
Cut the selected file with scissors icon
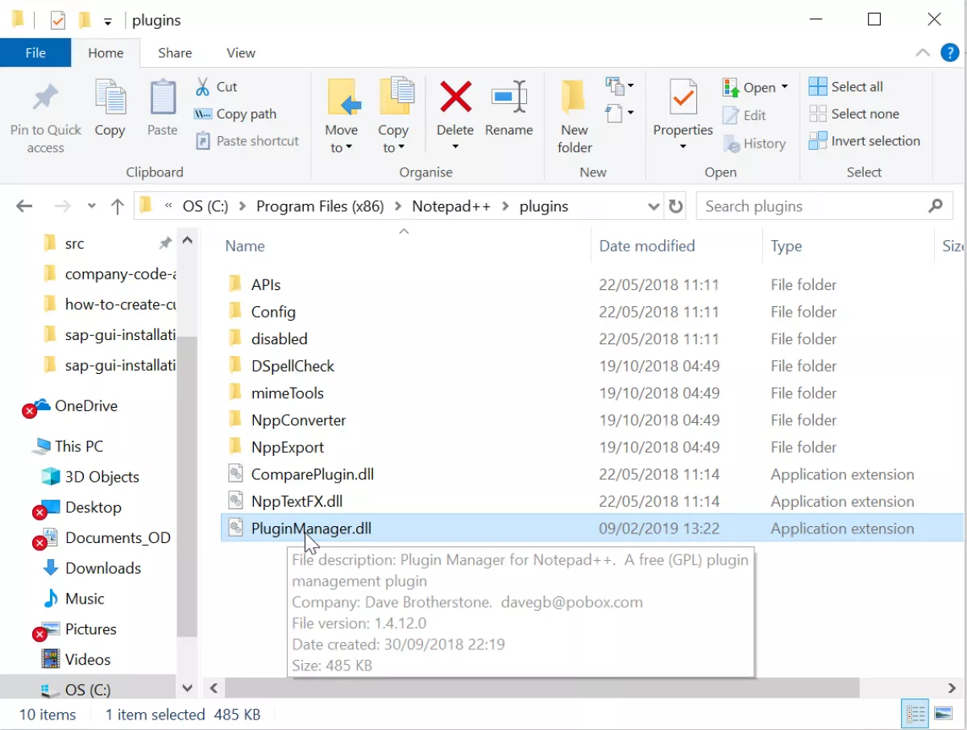pos(204,86)
